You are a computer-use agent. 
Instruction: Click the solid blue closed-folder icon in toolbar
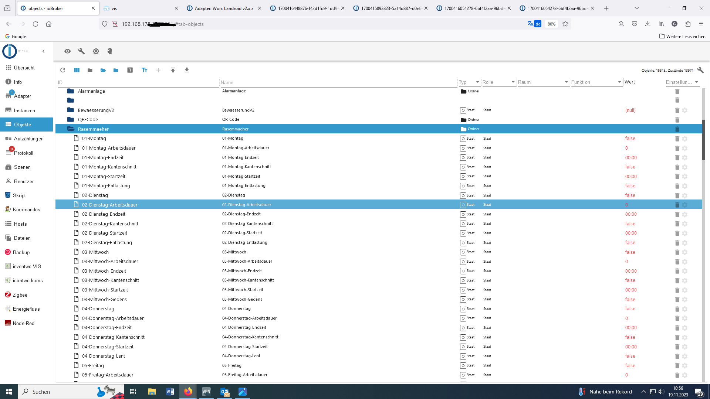click(x=116, y=70)
